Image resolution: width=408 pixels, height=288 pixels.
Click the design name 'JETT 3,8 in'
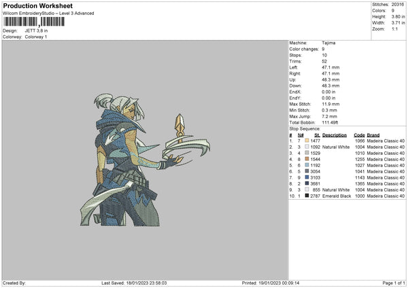tap(36, 31)
